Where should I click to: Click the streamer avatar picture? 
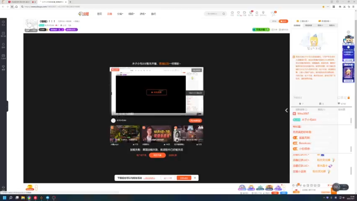tap(31, 25)
